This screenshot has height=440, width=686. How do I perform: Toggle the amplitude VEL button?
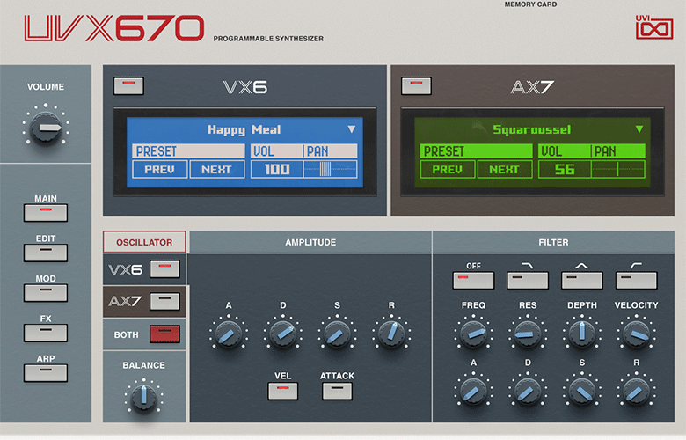pos(283,392)
